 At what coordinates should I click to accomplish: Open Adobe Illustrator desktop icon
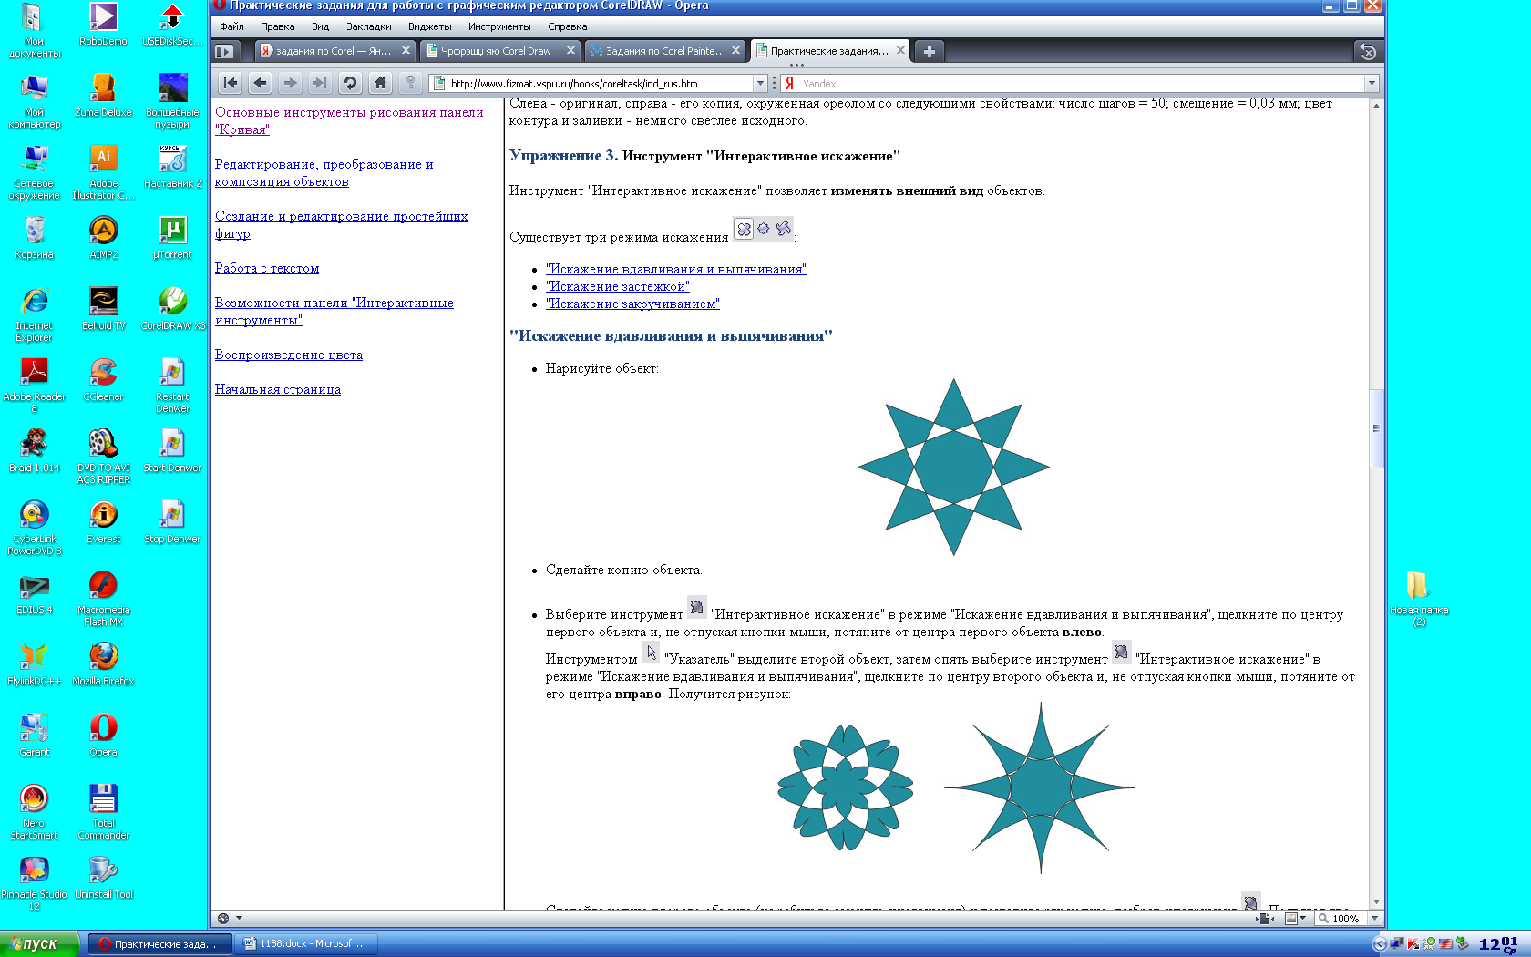(103, 172)
